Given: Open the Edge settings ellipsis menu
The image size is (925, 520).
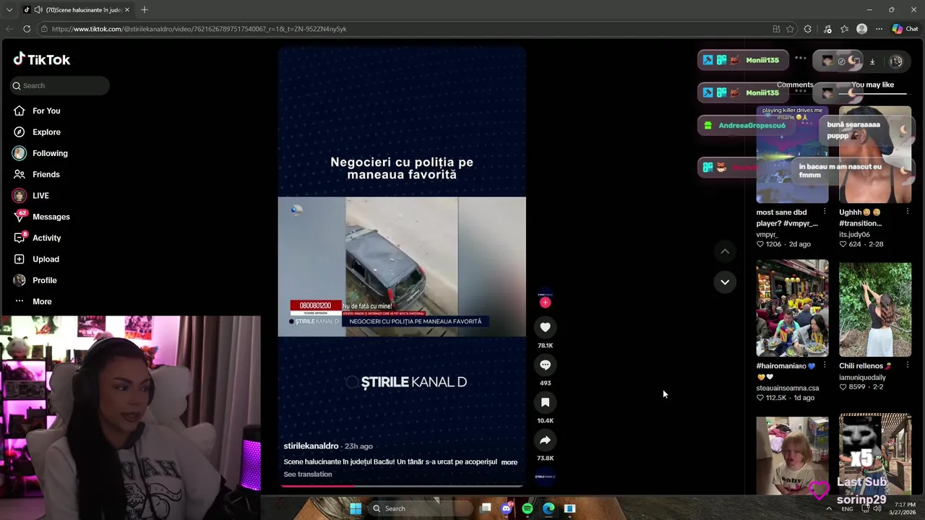Looking at the screenshot, I should [x=879, y=29].
